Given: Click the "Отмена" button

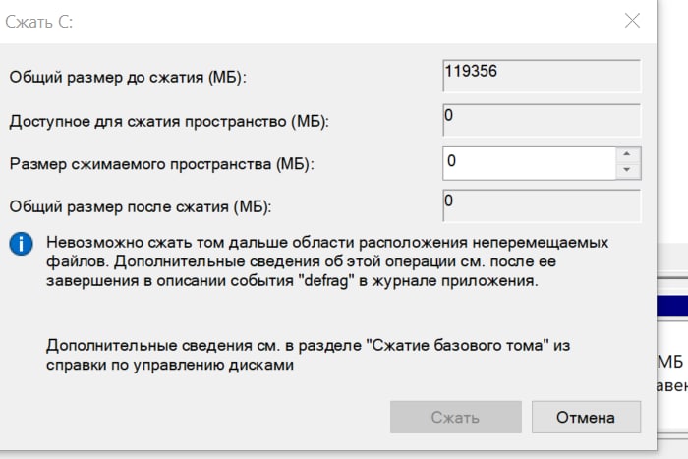Looking at the screenshot, I should coord(586,417).
